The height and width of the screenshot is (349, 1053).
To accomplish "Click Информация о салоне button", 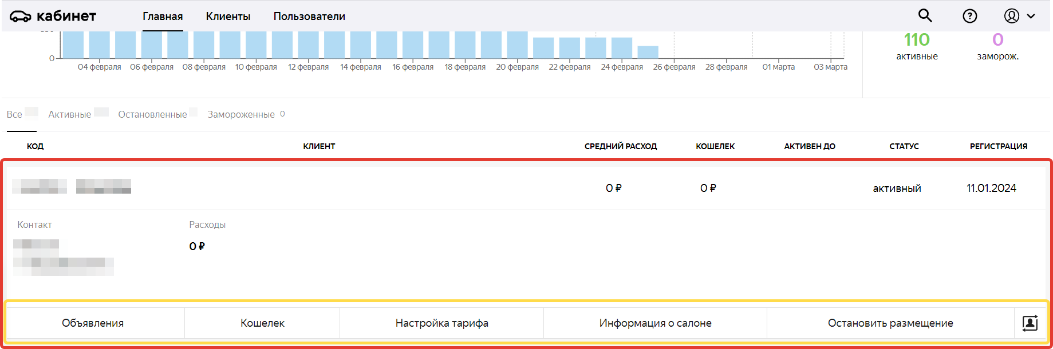I will pyautogui.click(x=655, y=323).
